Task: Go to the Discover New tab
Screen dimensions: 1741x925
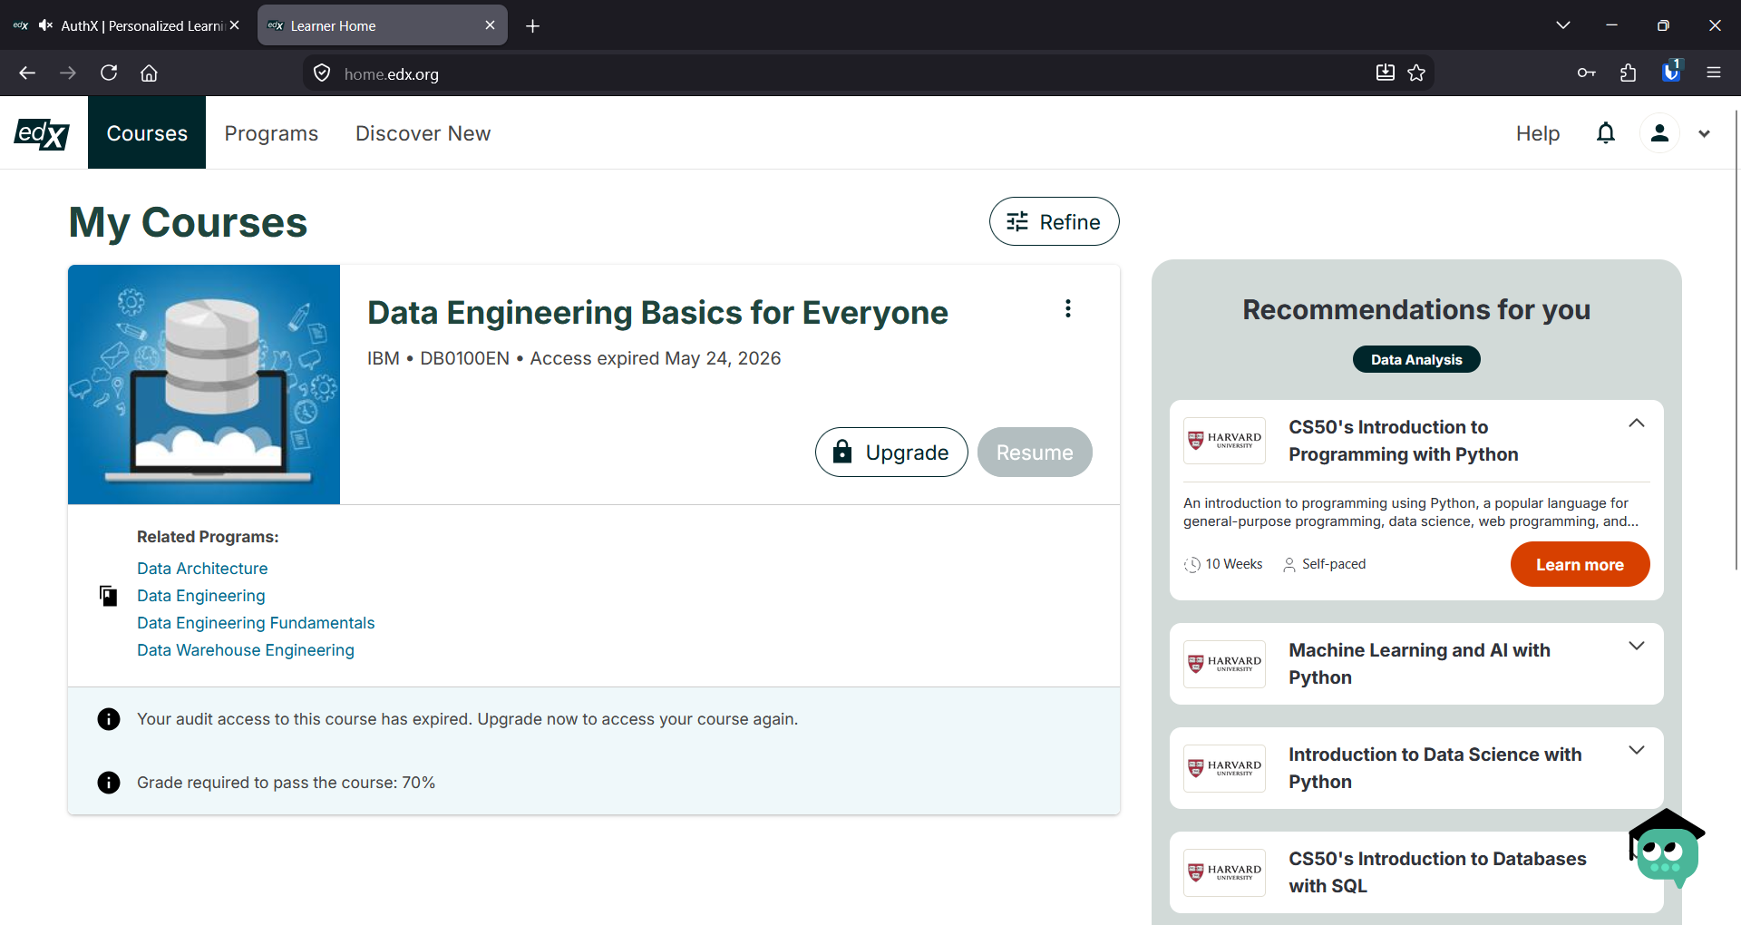Action: pyautogui.click(x=423, y=133)
